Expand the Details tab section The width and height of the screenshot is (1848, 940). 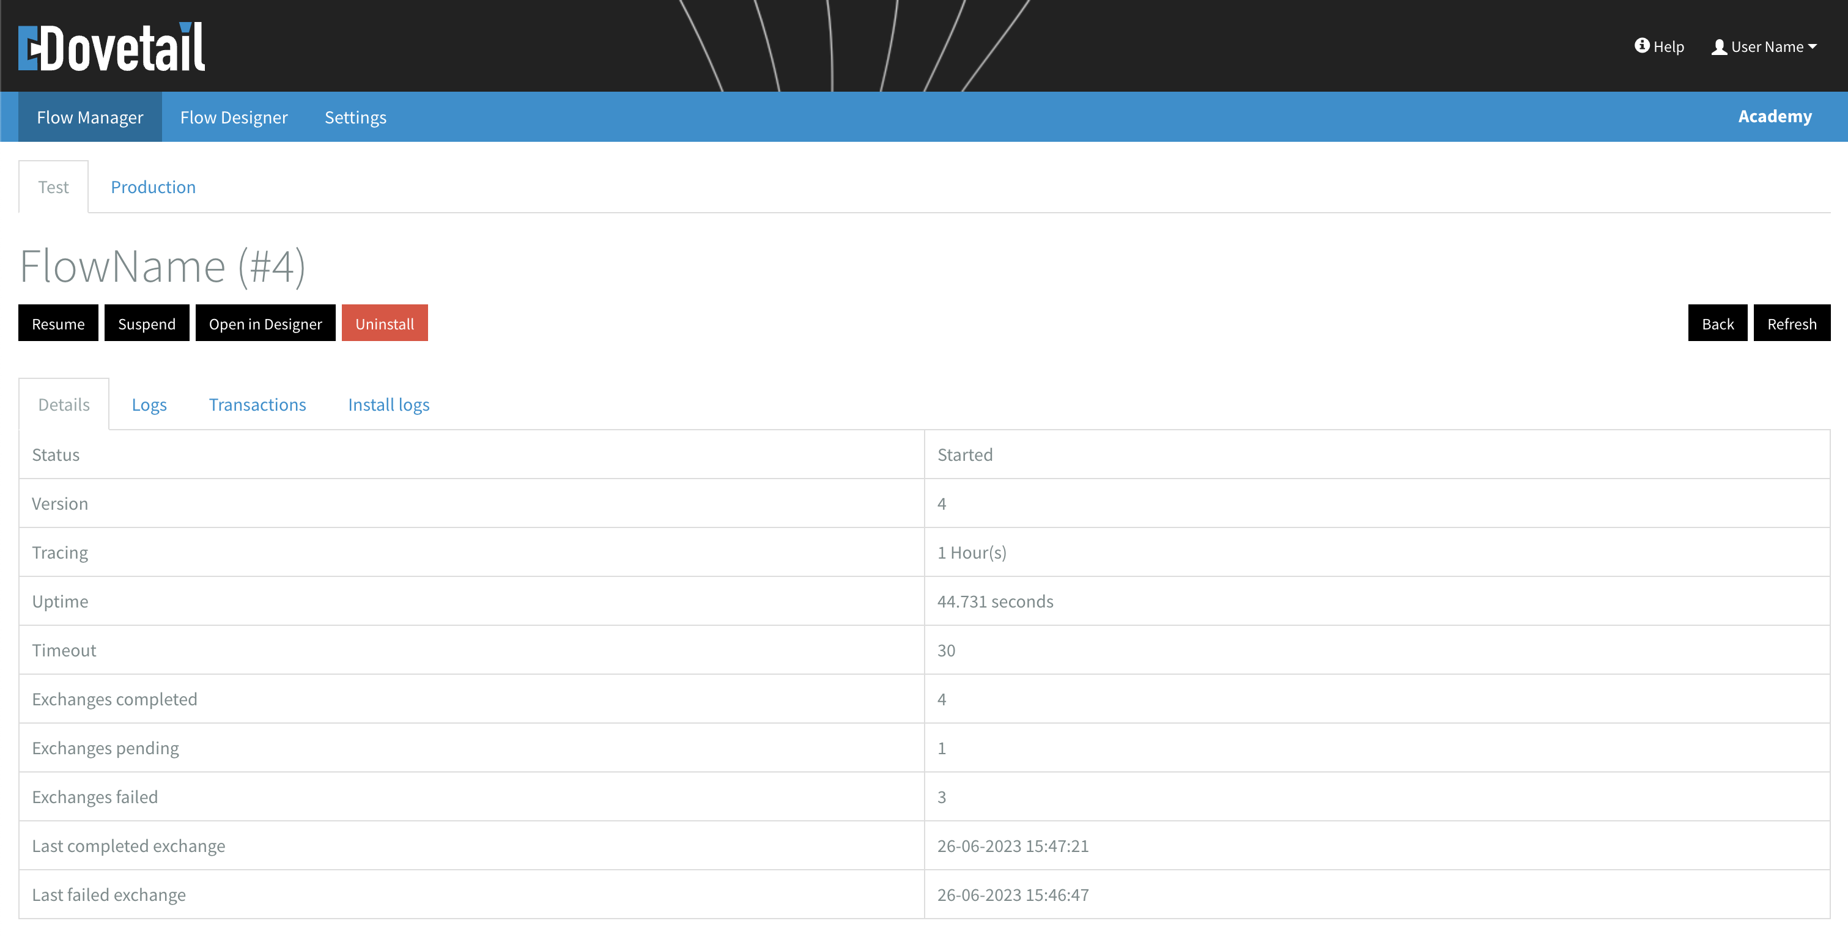64,404
